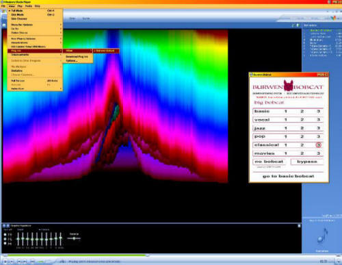Select classical level 3 in Bobcat
342x265 pixels.
tap(319, 145)
